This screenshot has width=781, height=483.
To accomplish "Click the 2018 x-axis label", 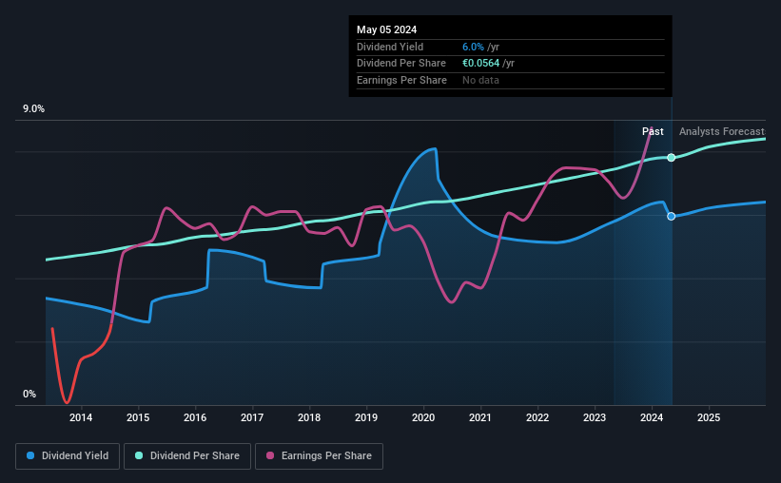I will tap(309, 417).
